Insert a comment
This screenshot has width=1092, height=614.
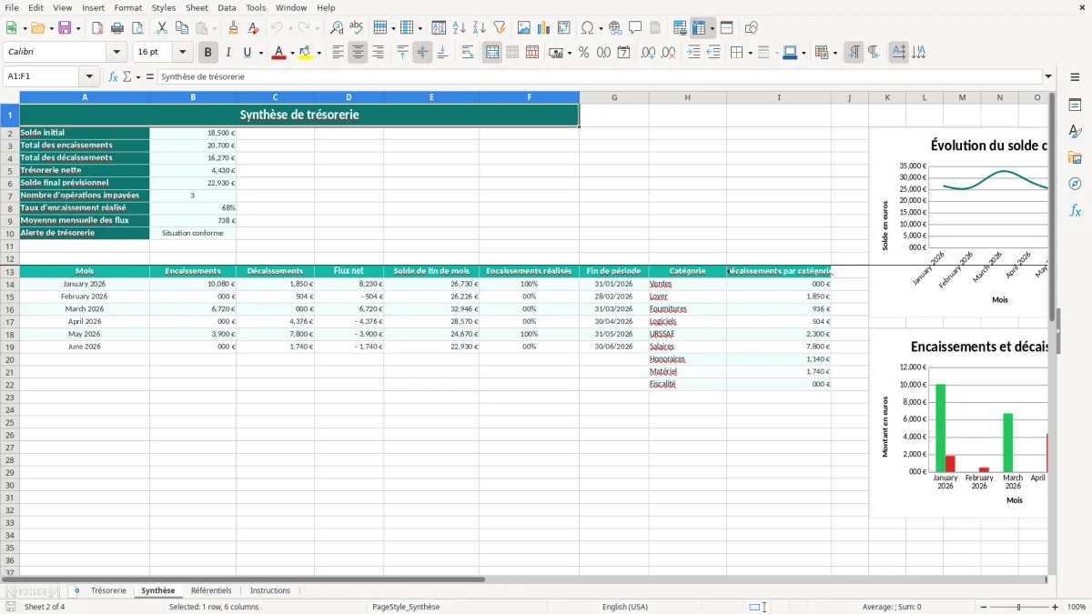tap(636, 28)
